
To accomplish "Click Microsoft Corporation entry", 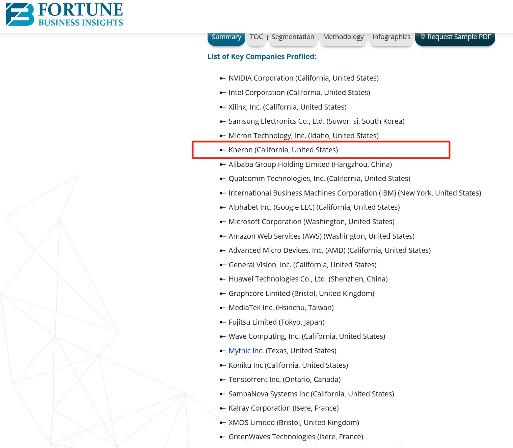I will click(312, 222).
